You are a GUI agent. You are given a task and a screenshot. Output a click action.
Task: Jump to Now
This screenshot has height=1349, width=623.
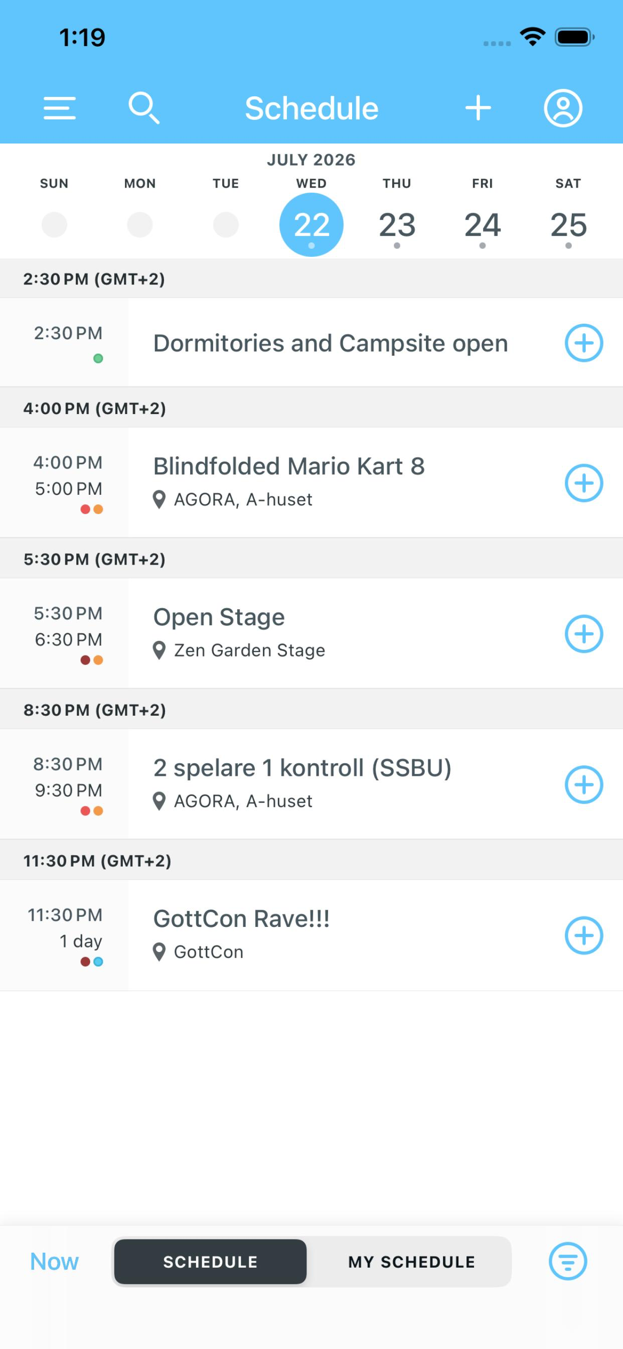coord(55,1261)
